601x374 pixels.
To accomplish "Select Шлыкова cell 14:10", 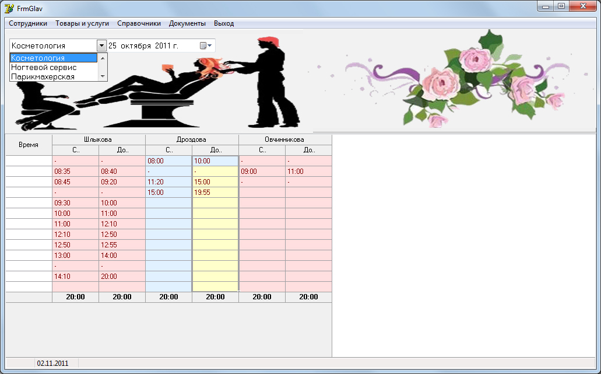I will [x=76, y=276].
